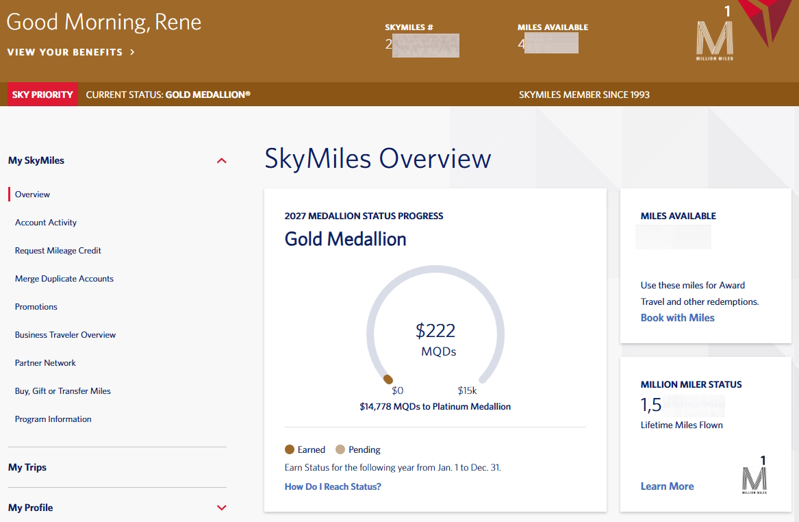Viewport: 799px width, 522px height.
Task: Open Business Traveler Overview
Action: pos(65,334)
